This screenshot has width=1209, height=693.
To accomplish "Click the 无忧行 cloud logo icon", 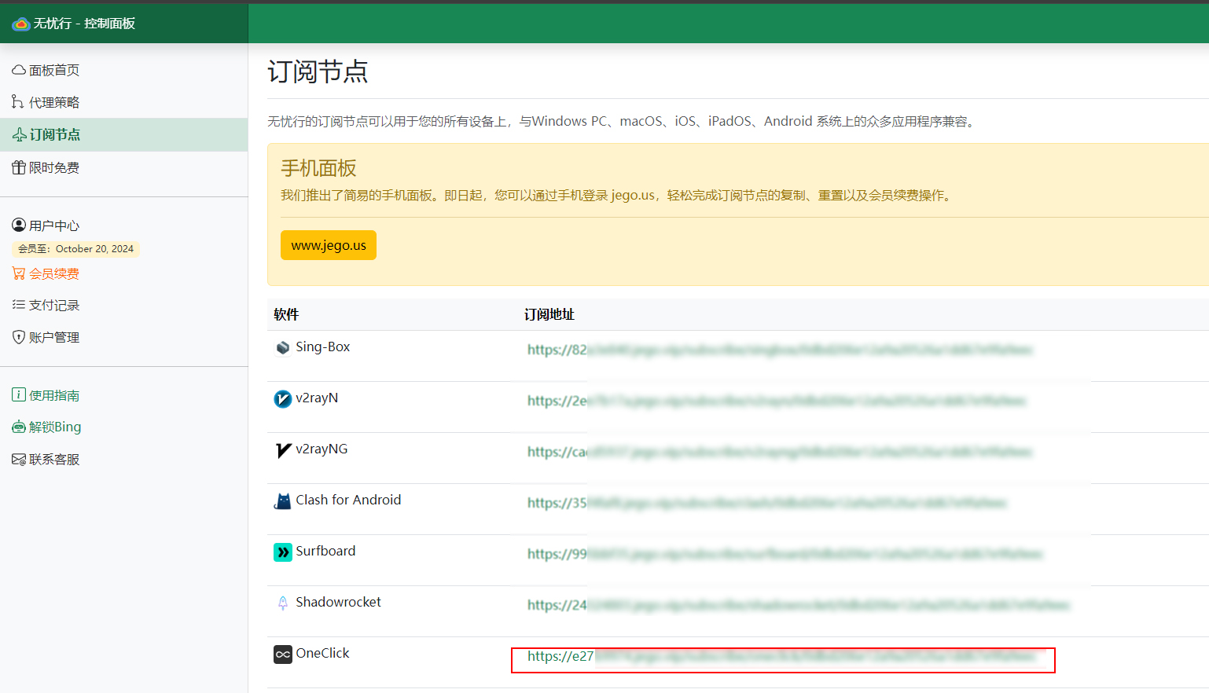I will tap(21, 24).
